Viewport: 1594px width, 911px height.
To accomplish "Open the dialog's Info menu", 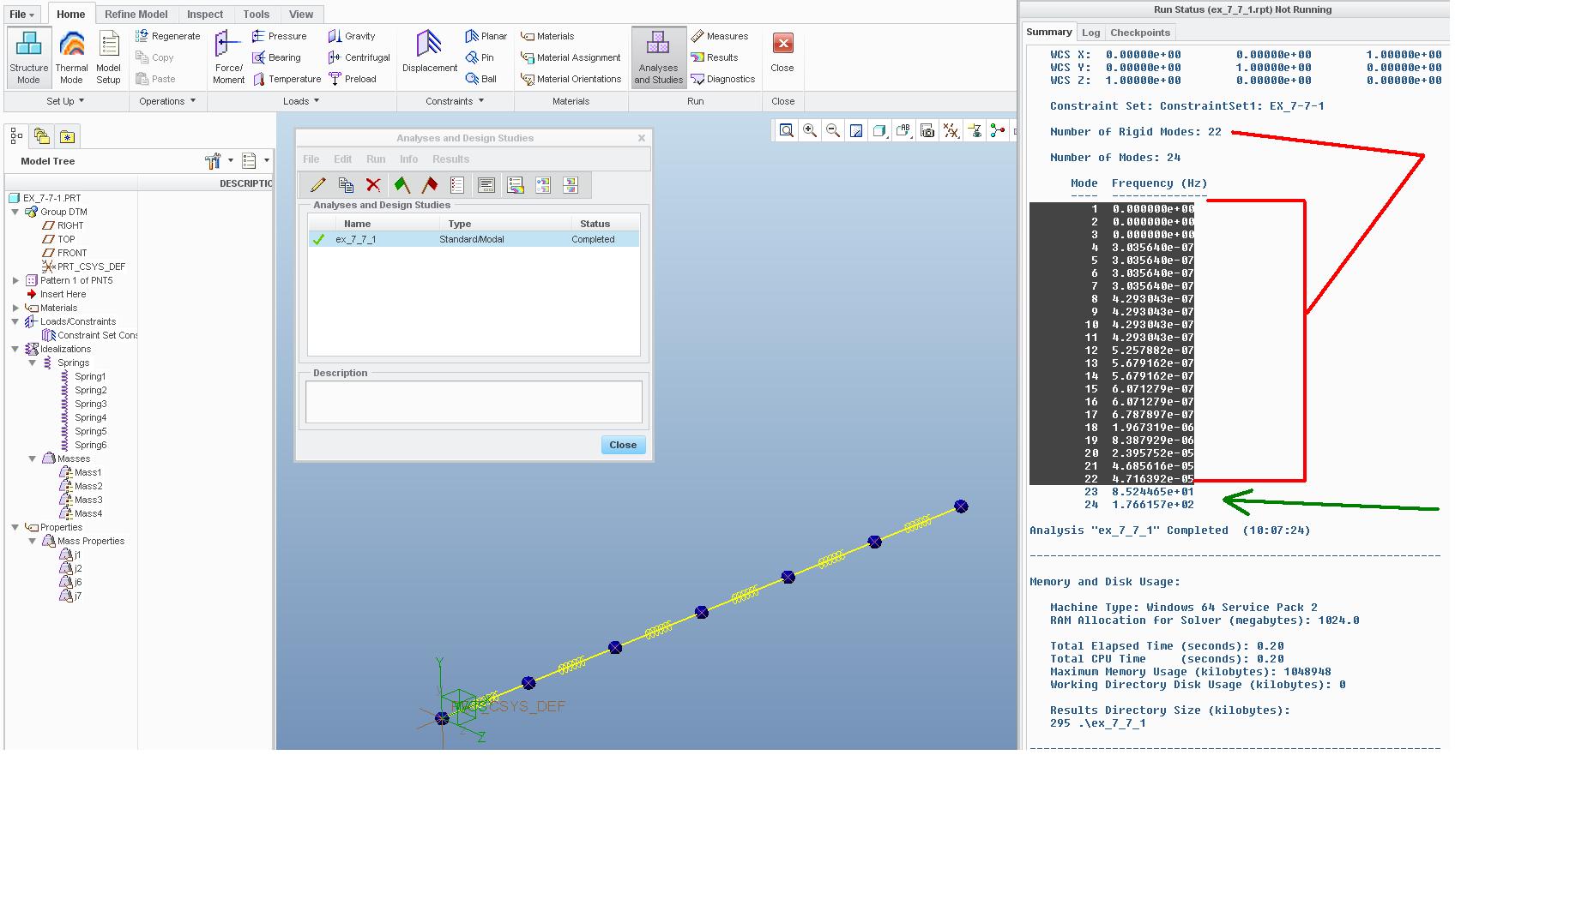I will coord(408,159).
